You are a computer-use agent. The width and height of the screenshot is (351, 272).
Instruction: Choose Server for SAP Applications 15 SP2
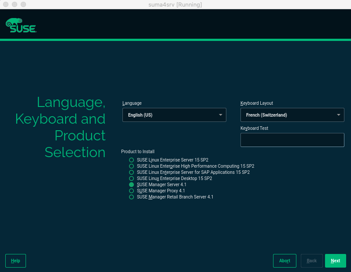tap(189, 172)
